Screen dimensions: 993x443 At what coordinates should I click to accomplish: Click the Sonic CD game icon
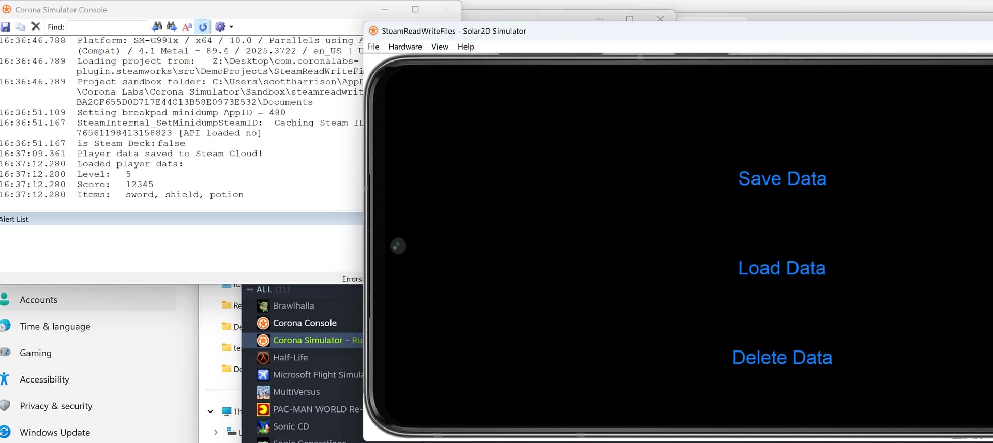coord(263,426)
